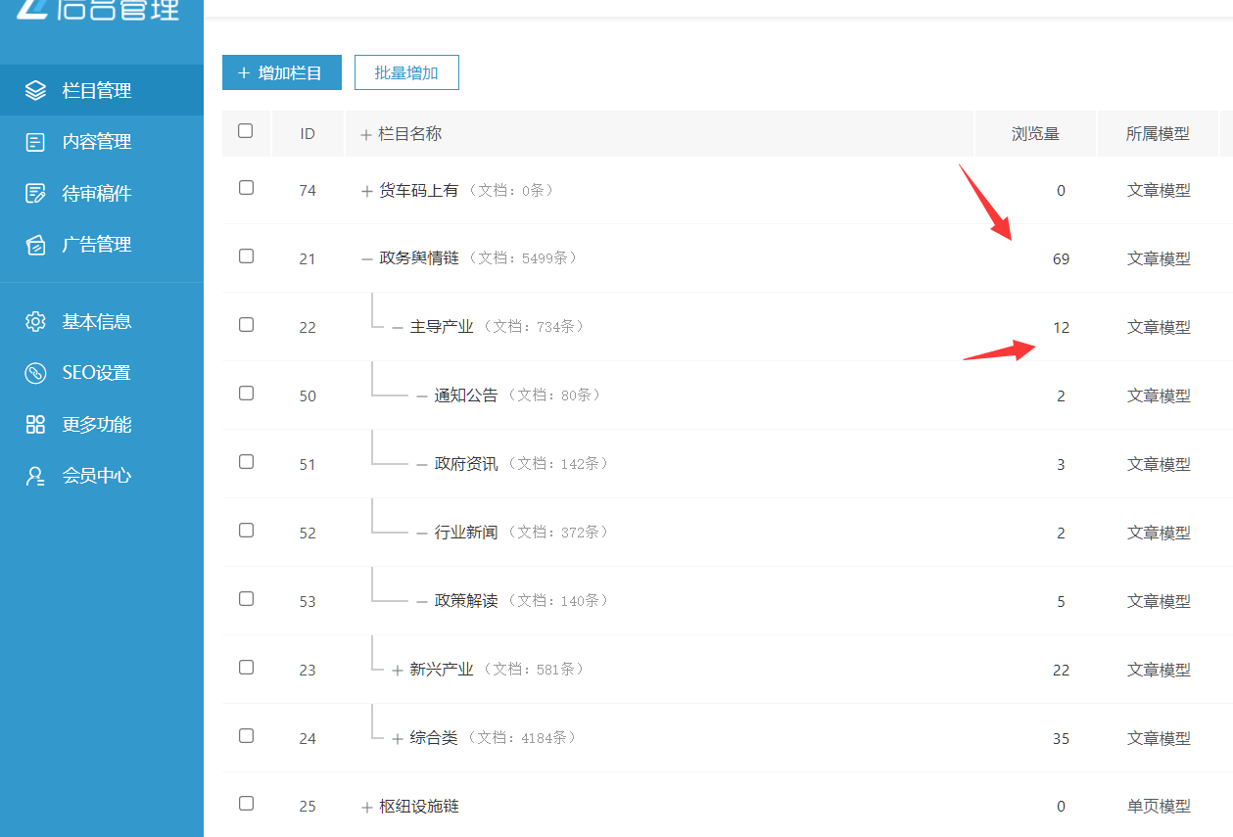
Task: Click the SEO设置 link icon
Action: click(x=35, y=373)
